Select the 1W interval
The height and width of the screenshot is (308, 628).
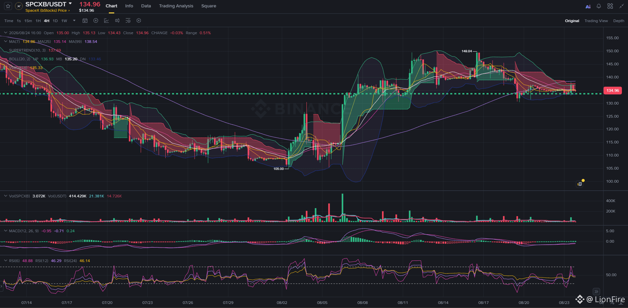[x=64, y=21]
